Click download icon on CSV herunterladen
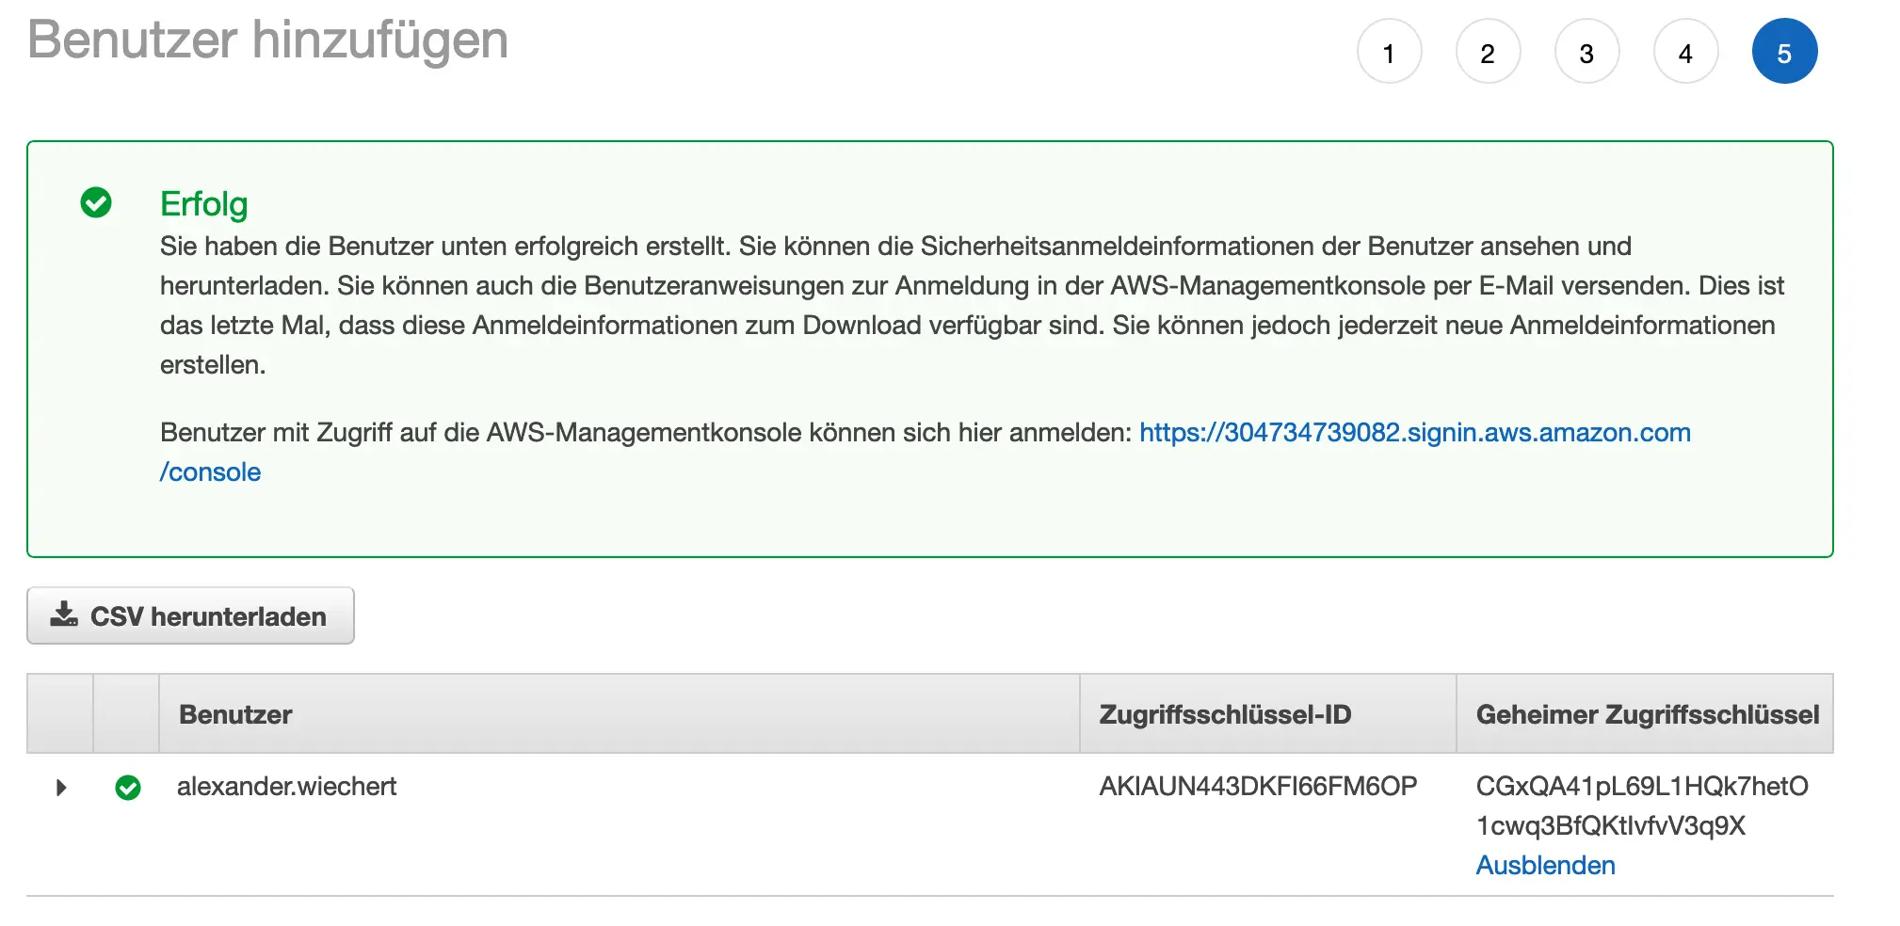 (x=64, y=615)
